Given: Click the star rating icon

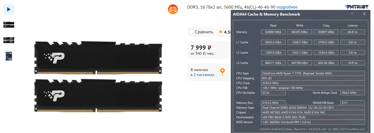Looking at the screenshot, I should point(221,32).
